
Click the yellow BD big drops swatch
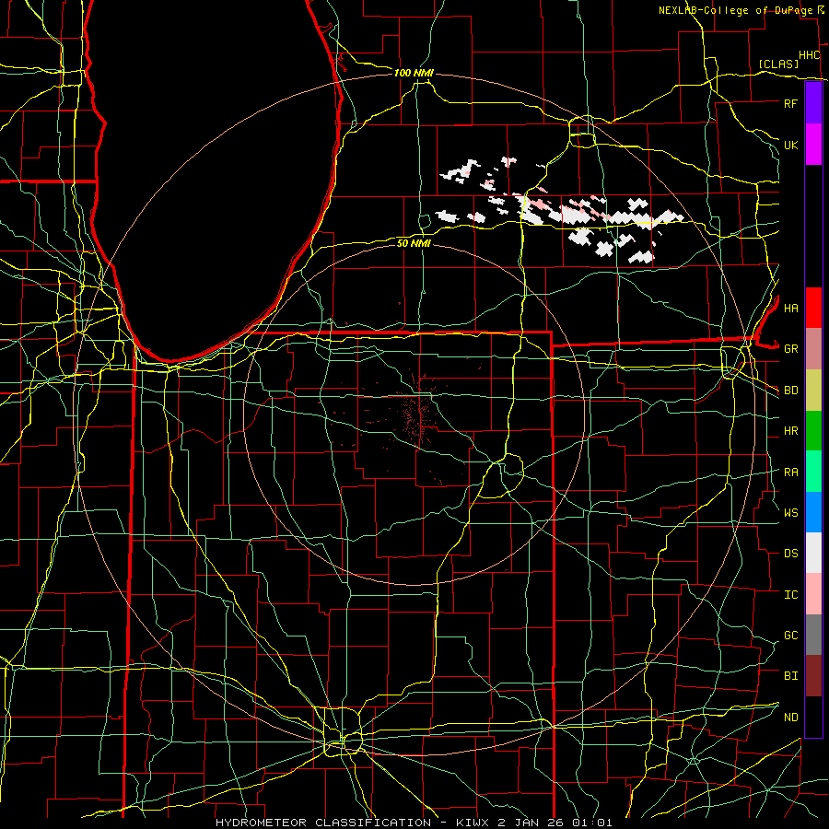(813, 391)
